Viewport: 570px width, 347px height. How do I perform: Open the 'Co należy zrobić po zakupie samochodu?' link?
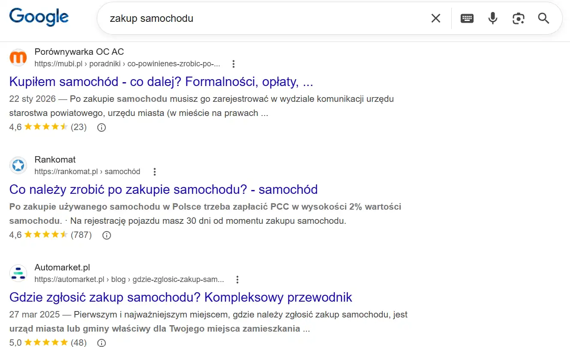163,189
